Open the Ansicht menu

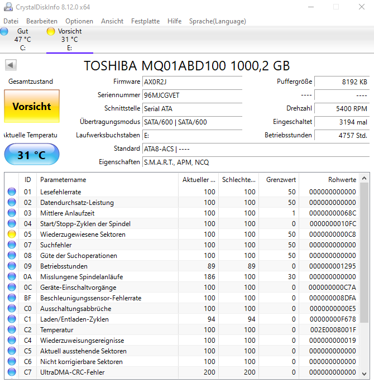[112, 21]
